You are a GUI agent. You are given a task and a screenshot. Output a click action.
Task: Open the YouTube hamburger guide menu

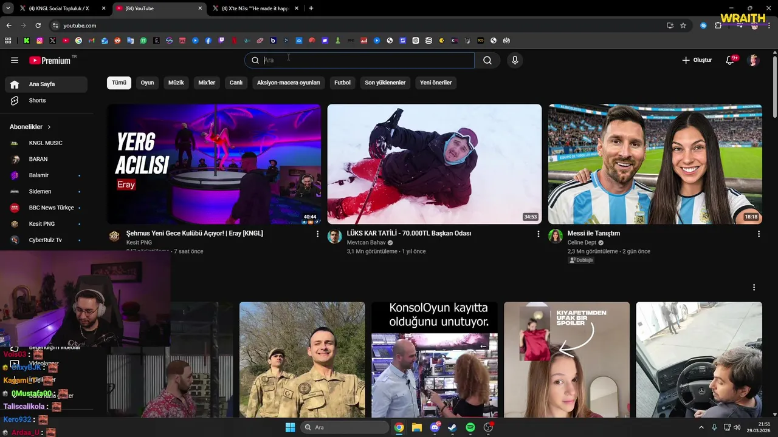(15, 60)
